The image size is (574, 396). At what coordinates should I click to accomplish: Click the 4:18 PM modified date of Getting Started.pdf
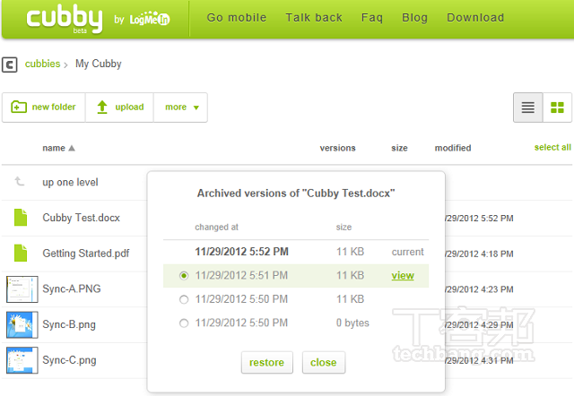pyautogui.click(x=479, y=254)
